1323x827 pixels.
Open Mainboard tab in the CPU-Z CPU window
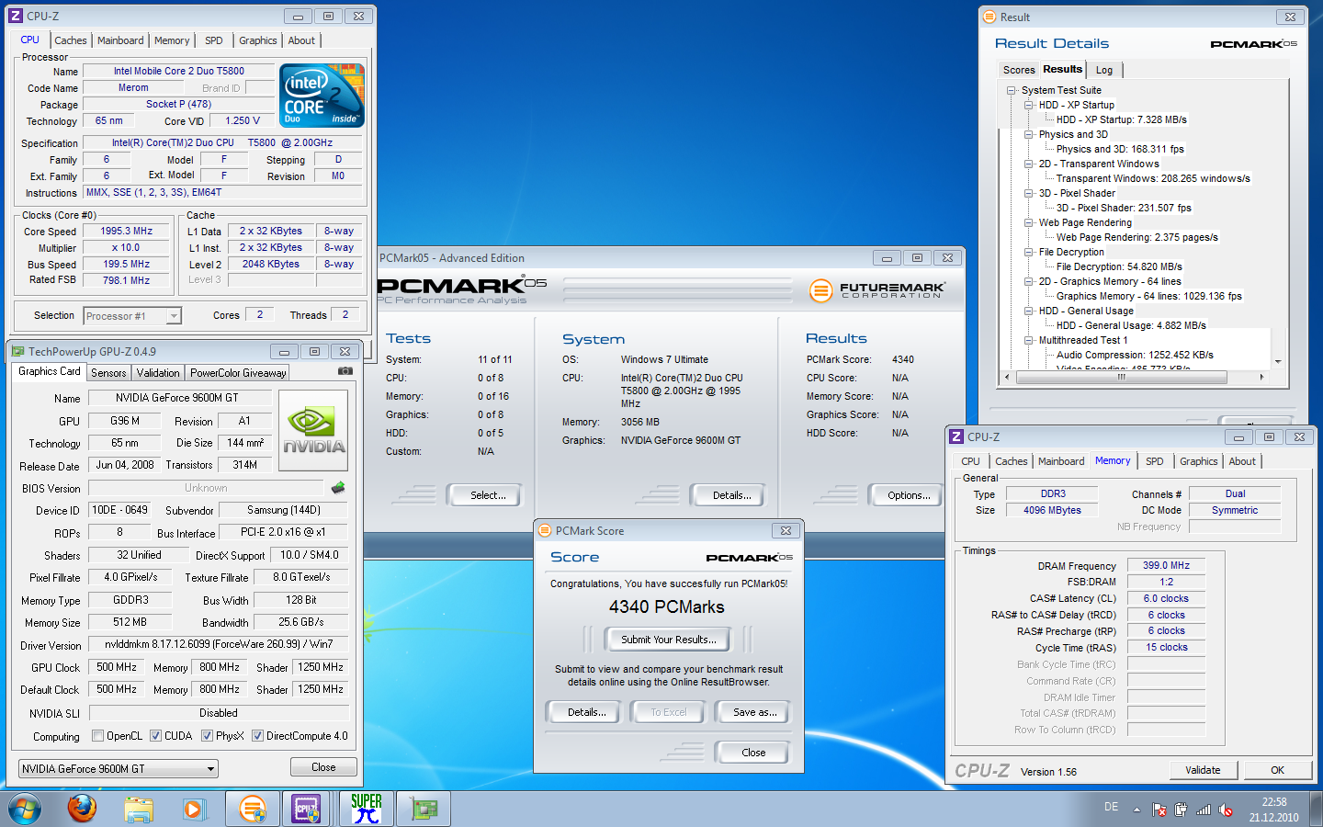[120, 40]
